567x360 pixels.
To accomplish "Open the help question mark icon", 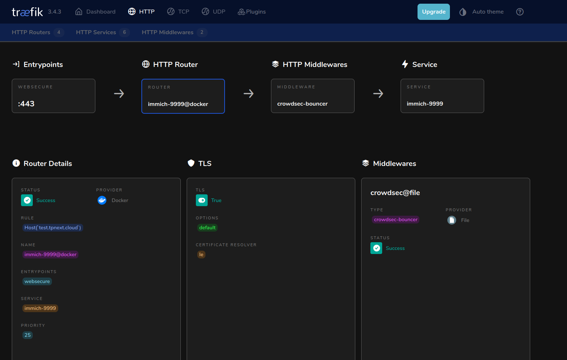I will tap(520, 12).
